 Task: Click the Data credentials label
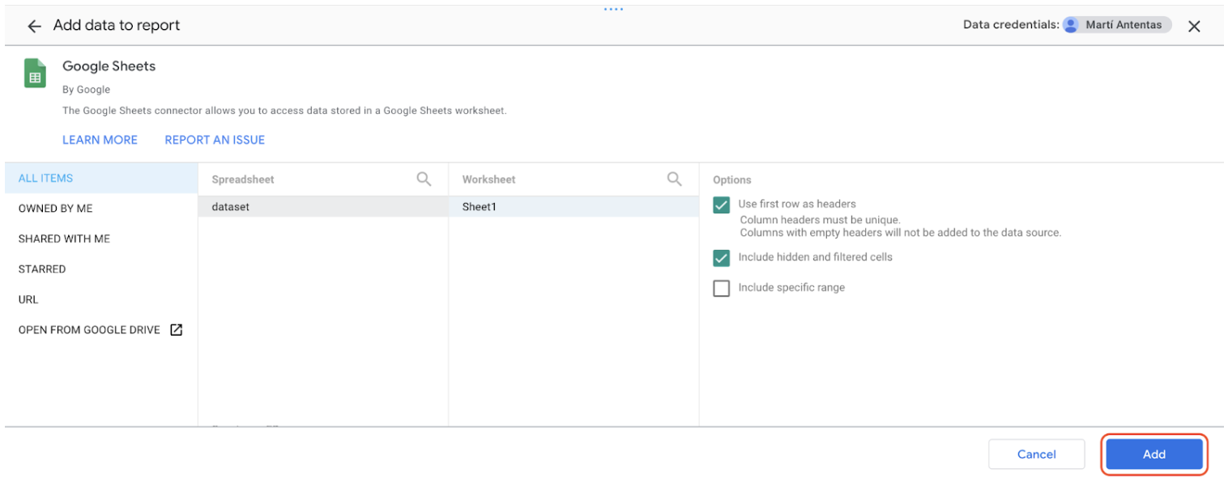tap(1011, 25)
